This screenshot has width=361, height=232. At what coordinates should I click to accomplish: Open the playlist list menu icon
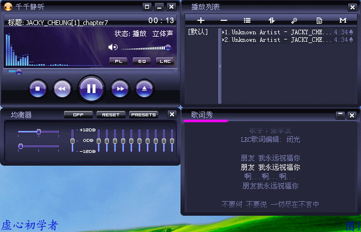click(x=247, y=20)
